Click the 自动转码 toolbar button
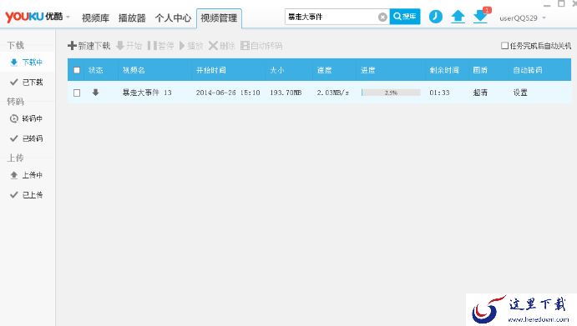Image resolution: width=577 pixels, height=326 pixels. click(261, 46)
